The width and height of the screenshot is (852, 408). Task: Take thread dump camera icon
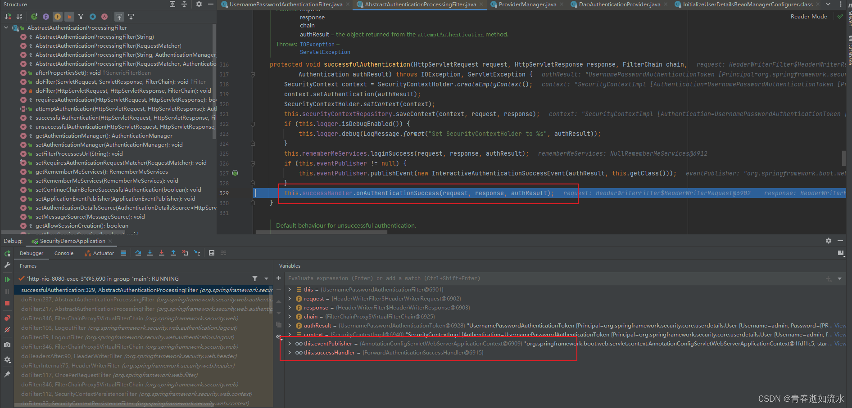[7, 345]
